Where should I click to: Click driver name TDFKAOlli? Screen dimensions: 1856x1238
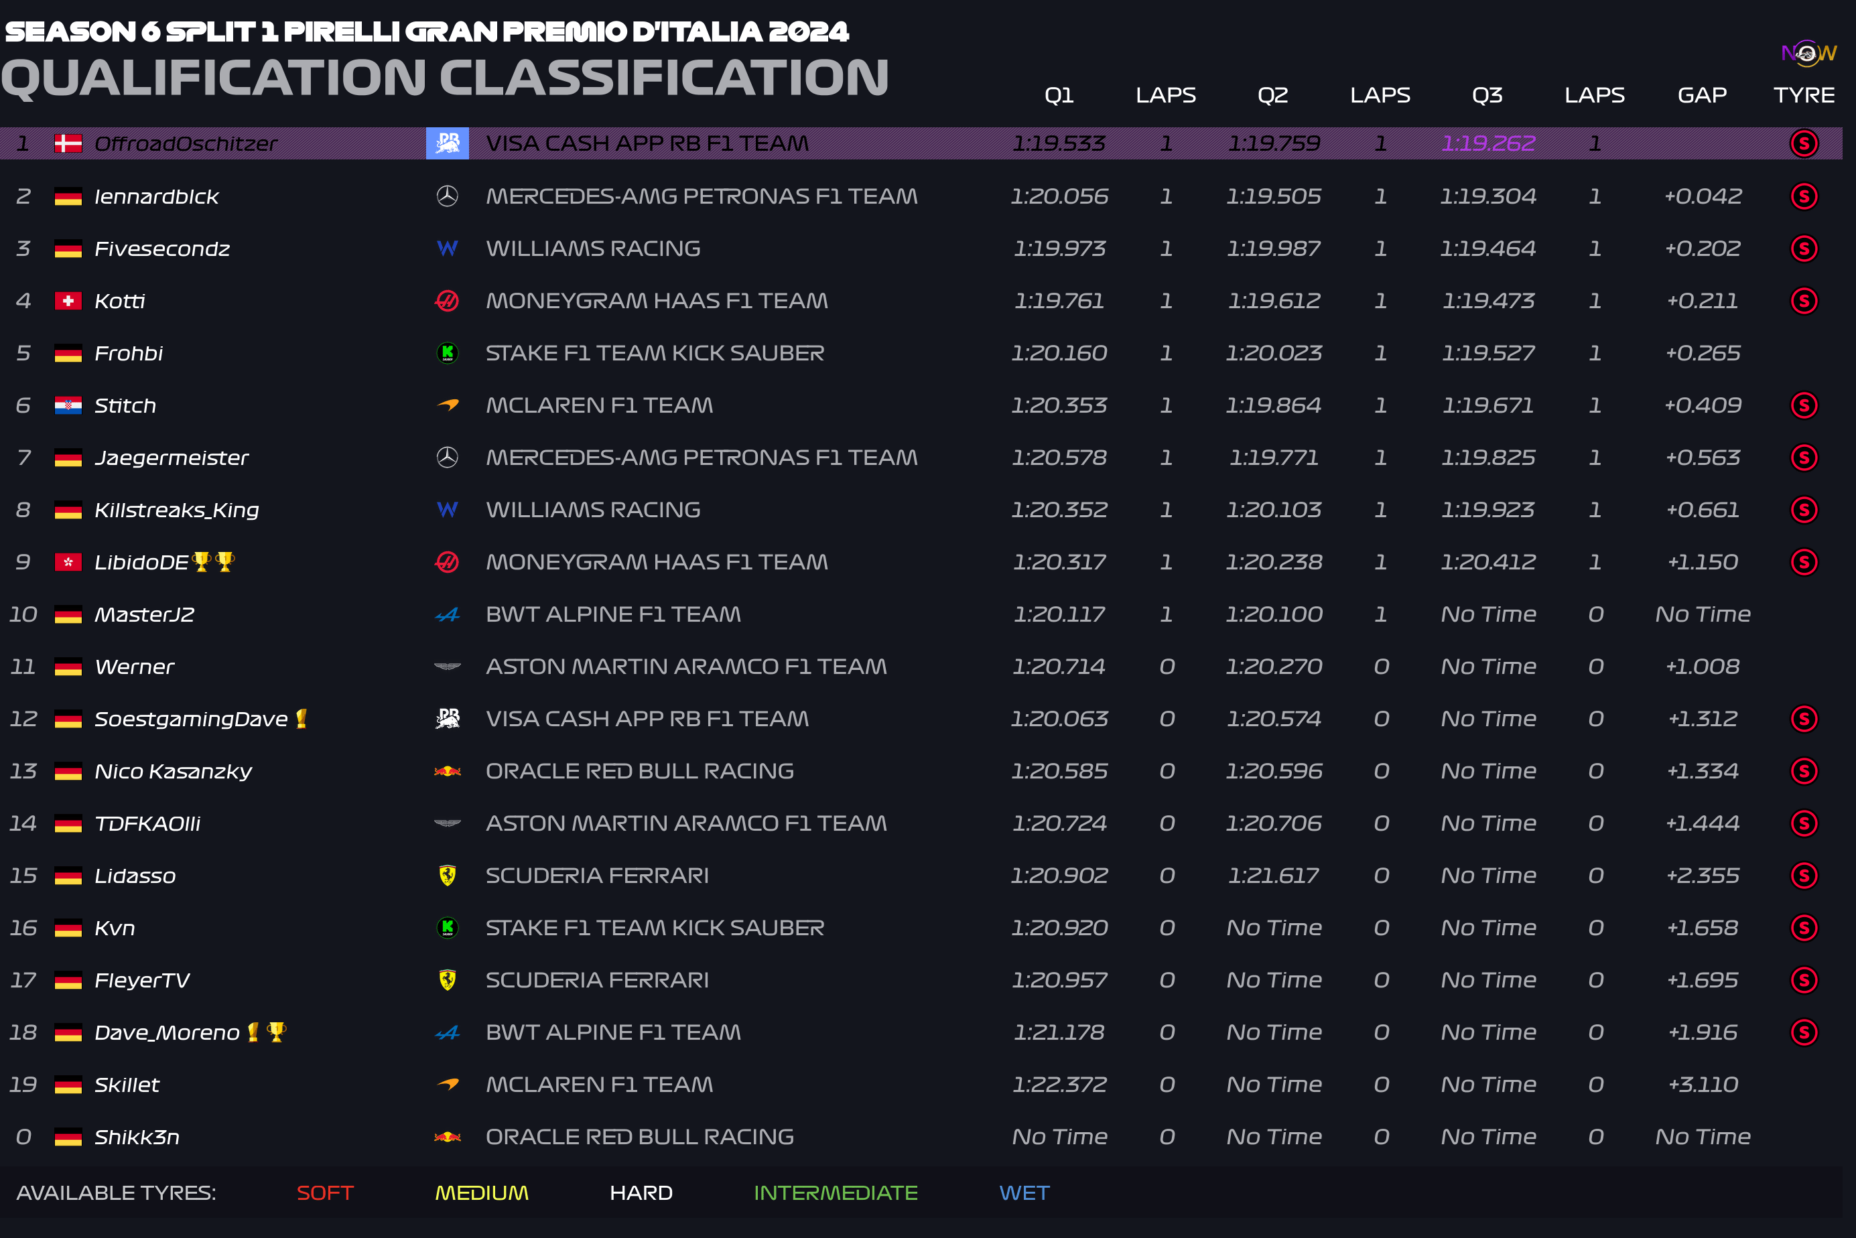click(147, 823)
